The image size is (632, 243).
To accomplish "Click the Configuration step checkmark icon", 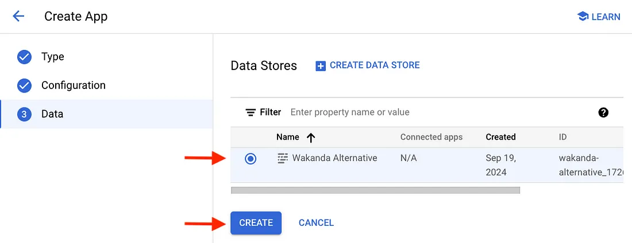I will coord(24,86).
